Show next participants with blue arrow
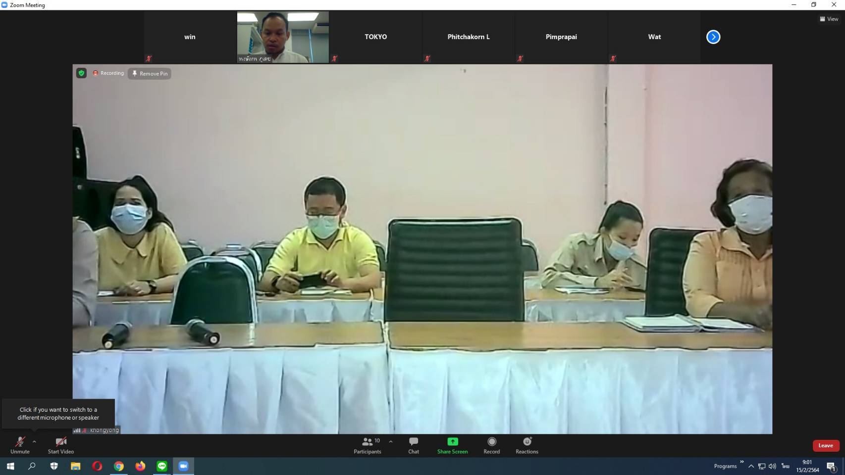845x475 pixels. [x=713, y=37]
